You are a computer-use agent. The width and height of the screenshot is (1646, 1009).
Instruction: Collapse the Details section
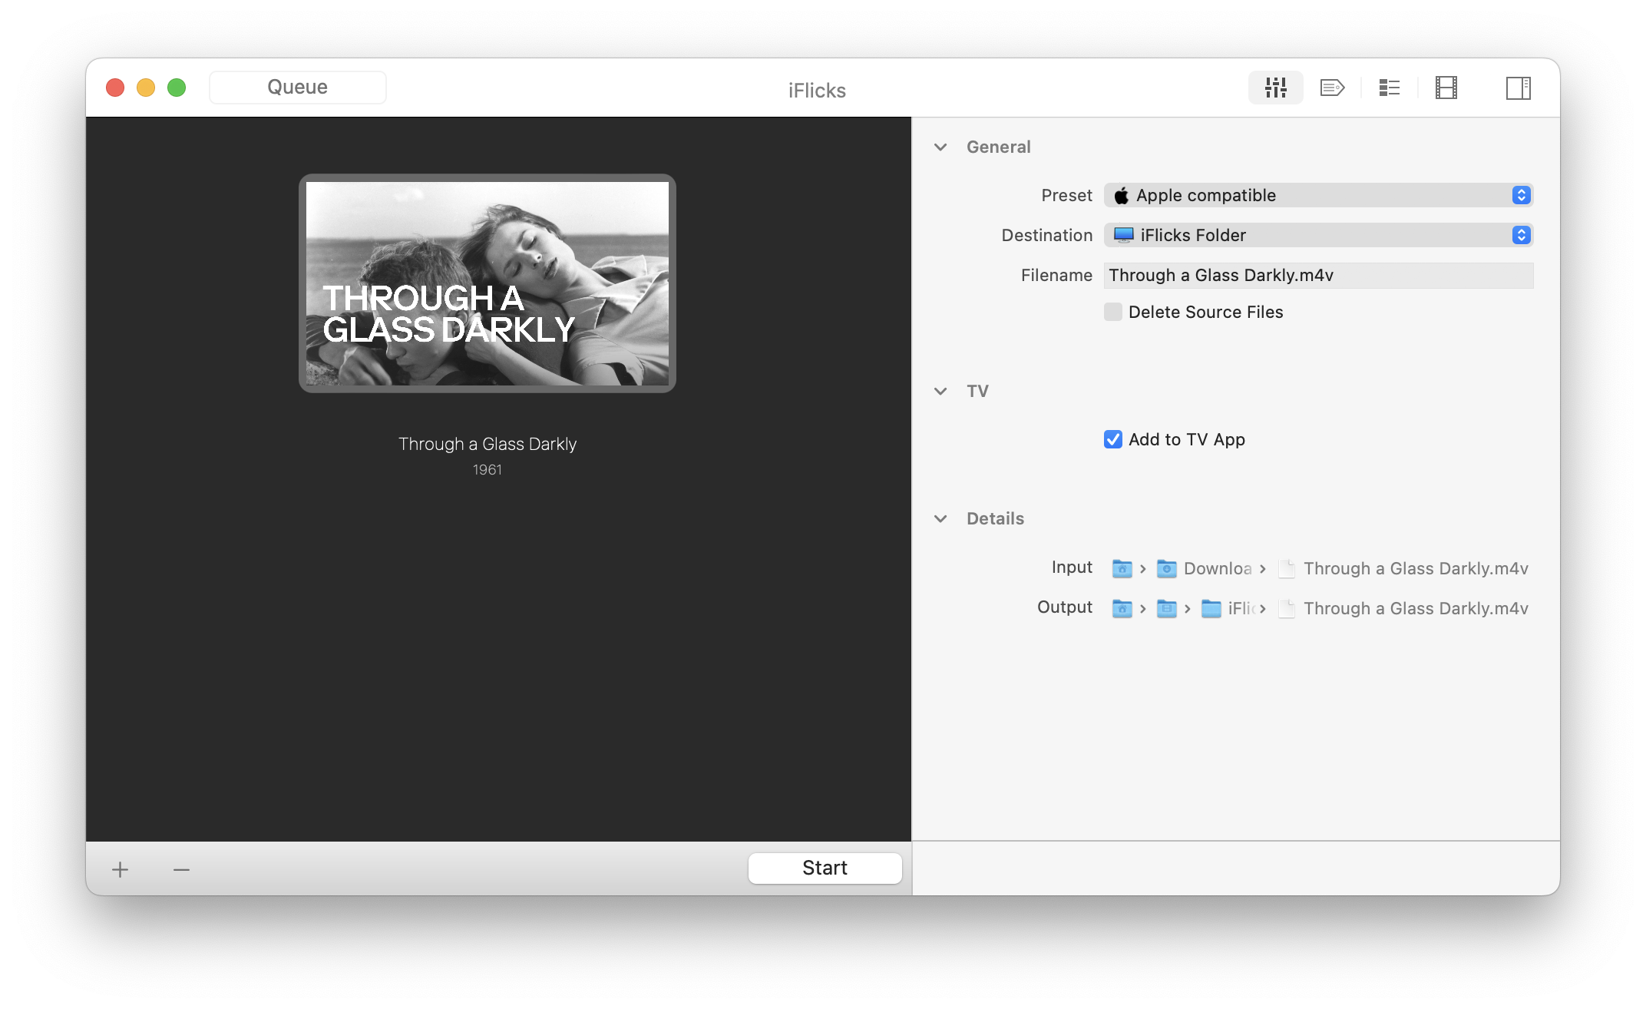940,518
